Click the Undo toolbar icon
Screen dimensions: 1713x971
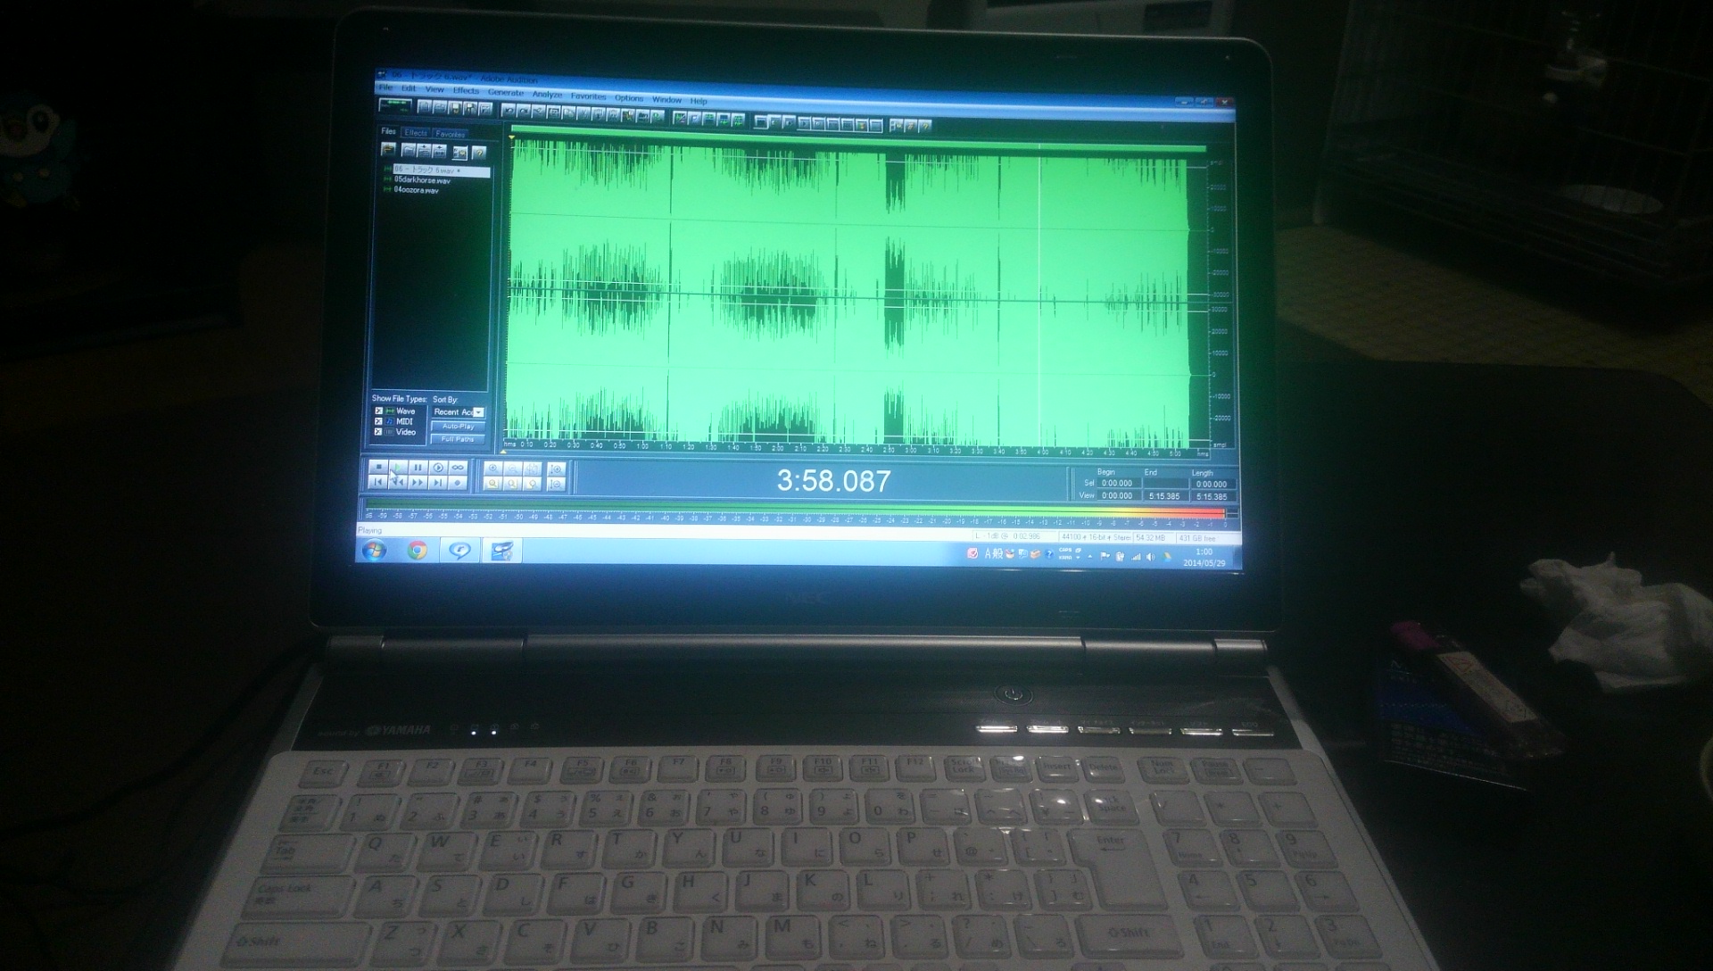(x=509, y=112)
